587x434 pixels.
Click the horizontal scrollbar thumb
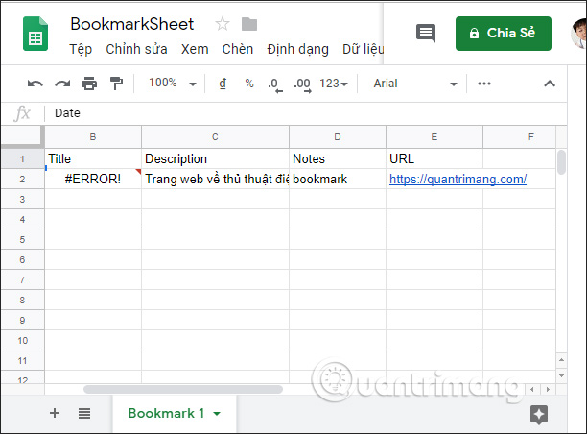pyautogui.click(x=182, y=389)
